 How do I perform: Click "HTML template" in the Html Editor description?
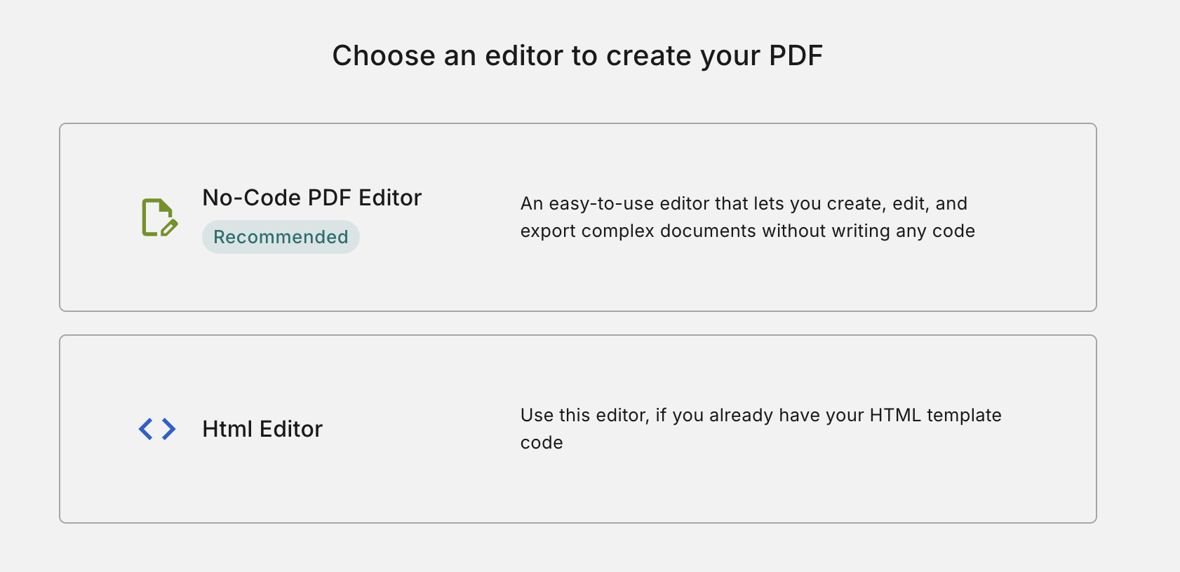coord(935,415)
